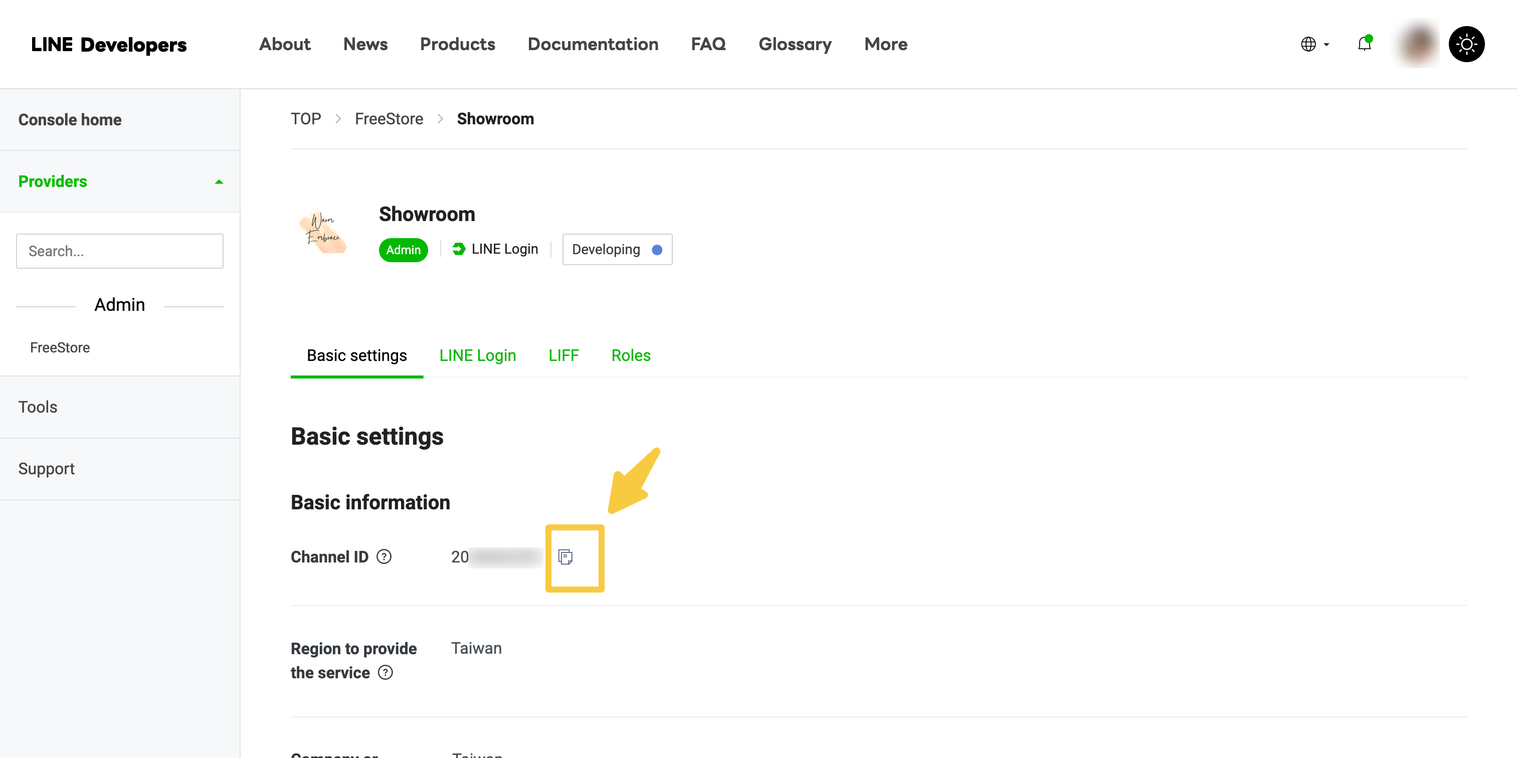This screenshot has height=758, width=1517.
Task: Toggle the light/dark theme sun button
Action: click(x=1466, y=44)
